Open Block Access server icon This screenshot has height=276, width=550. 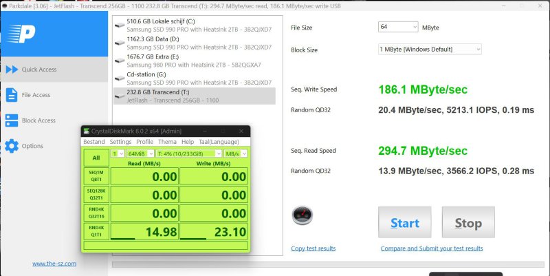pyautogui.click(x=12, y=120)
